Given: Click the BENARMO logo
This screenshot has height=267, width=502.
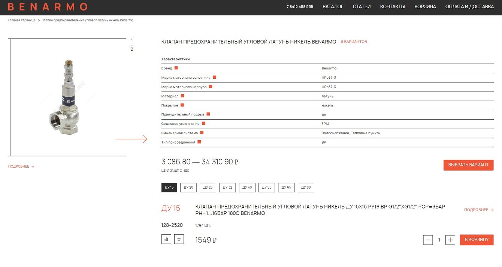Looking at the screenshot, I should point(48,7).
